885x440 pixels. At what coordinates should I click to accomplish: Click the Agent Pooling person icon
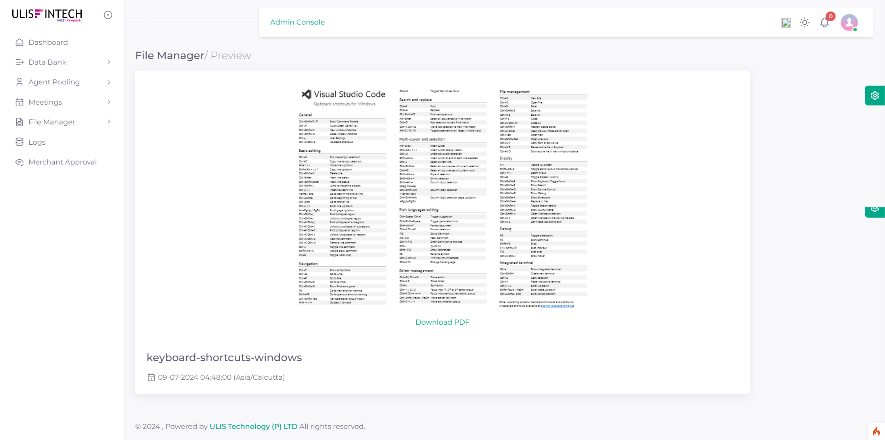(x=19, y=82)
